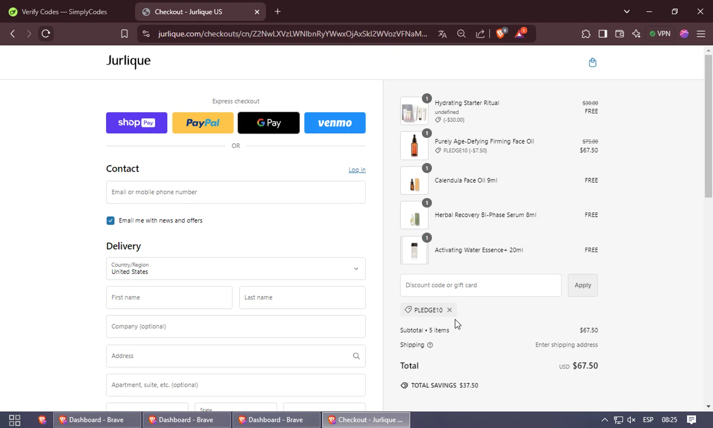This screenshot has width=713, height=428.
Task: Open the shopping bag cart icon
Action: click(x=593, y=63)
